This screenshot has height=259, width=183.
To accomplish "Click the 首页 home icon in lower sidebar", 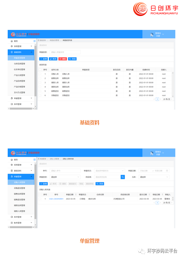I will pos(12,160).
